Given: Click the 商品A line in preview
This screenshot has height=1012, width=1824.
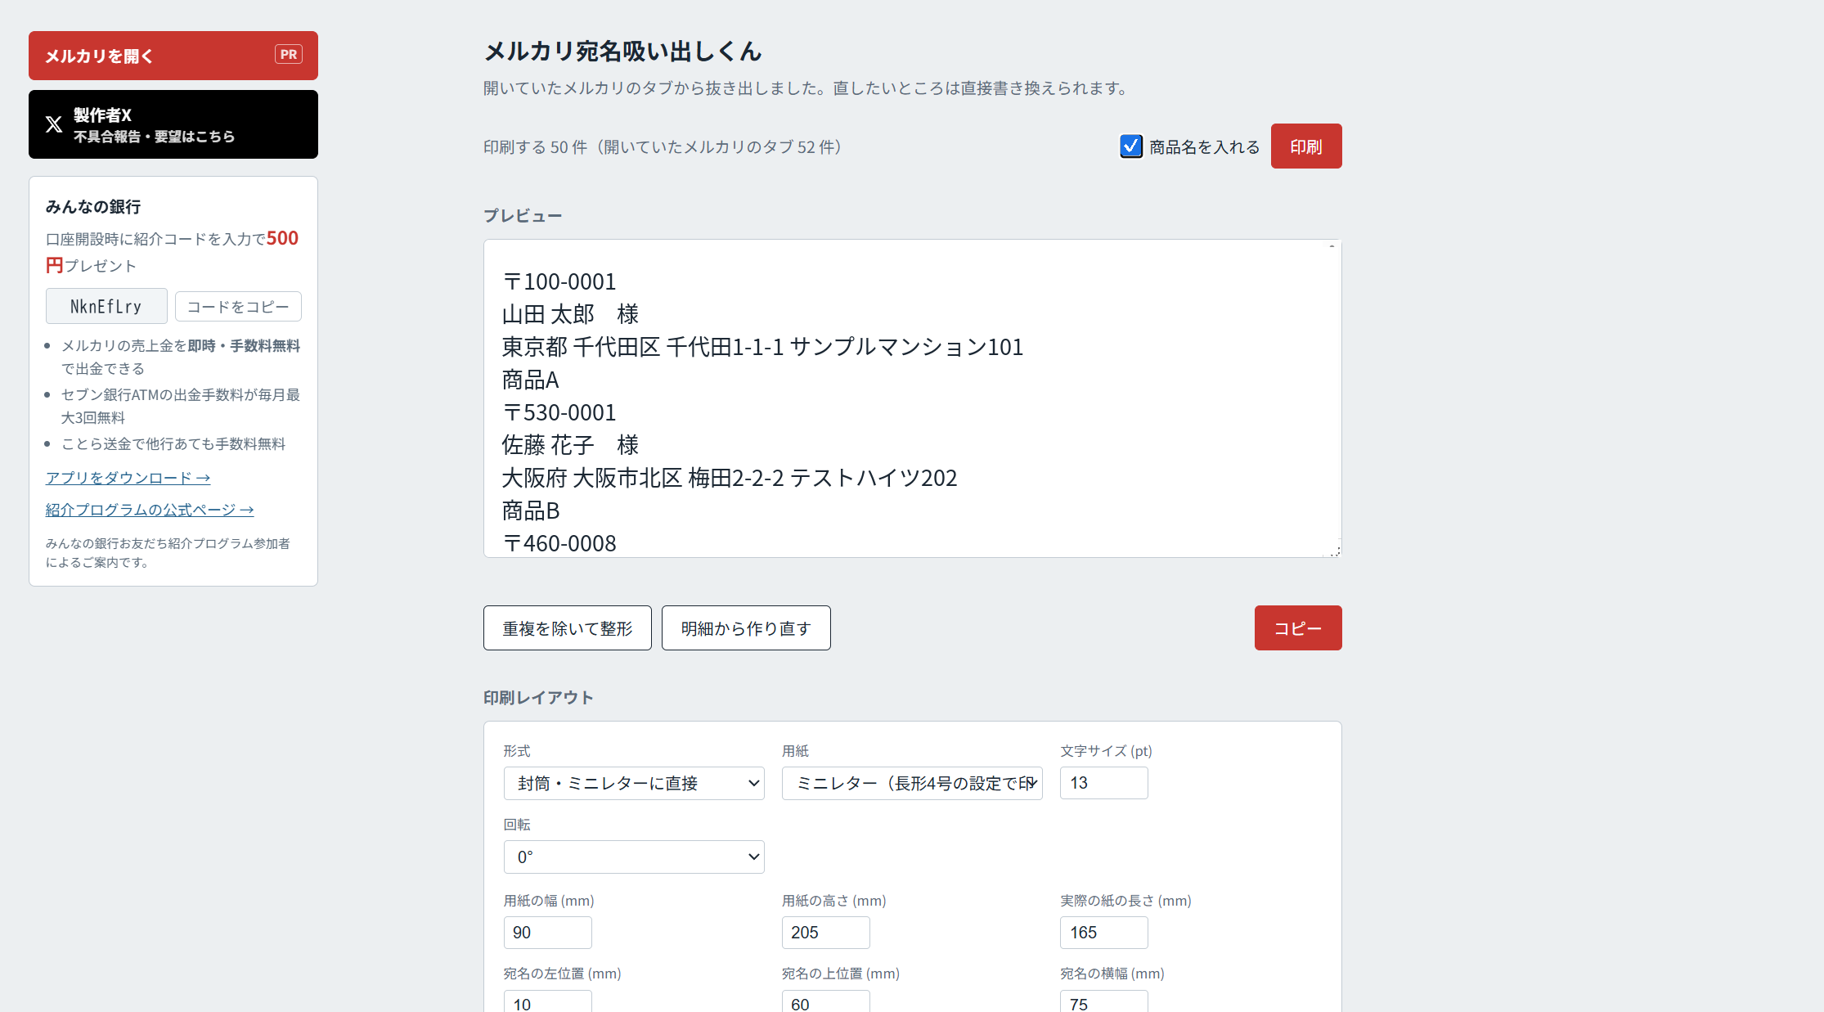Looking at the screenshot, I should pyautogui.click(x=531, y=380).
